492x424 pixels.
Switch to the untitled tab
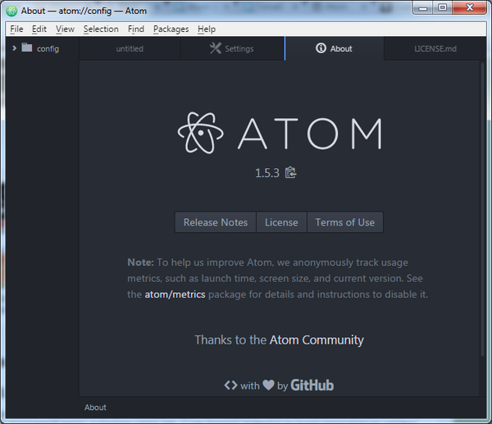click(130, 48)
